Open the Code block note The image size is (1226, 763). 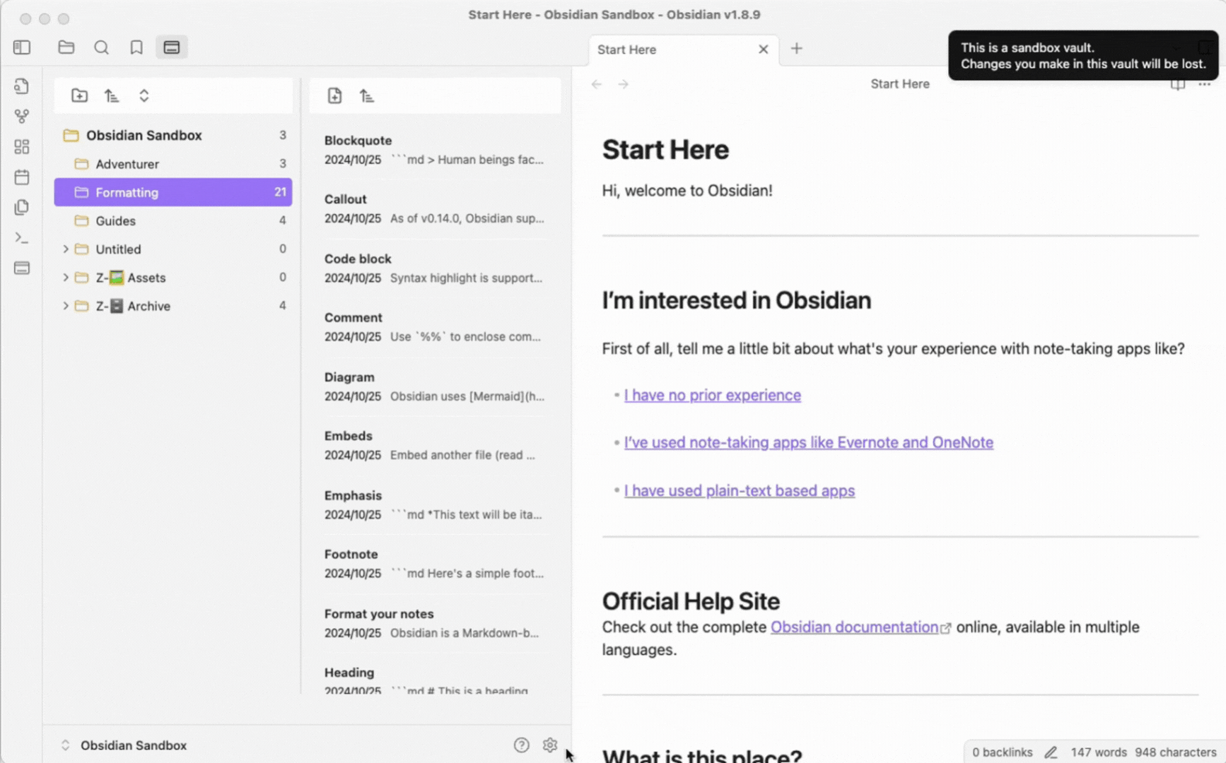[435, 268]
